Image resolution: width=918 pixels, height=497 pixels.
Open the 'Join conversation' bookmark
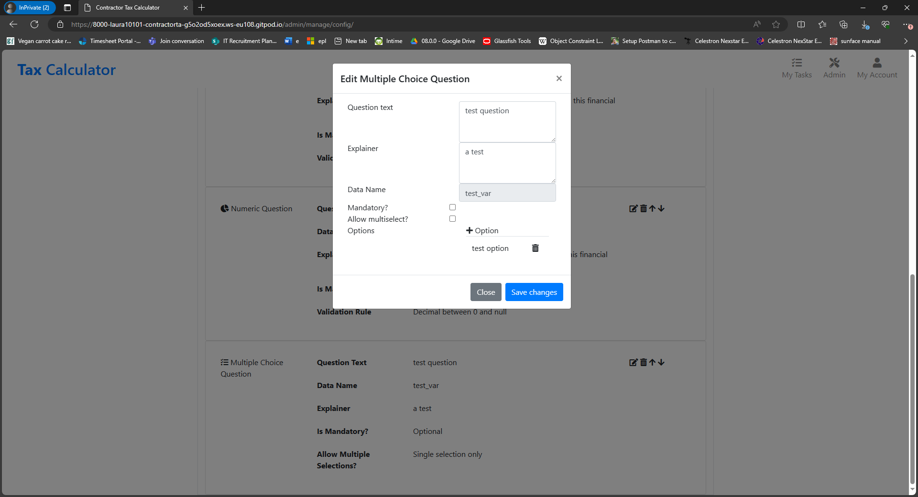(176, 41)
